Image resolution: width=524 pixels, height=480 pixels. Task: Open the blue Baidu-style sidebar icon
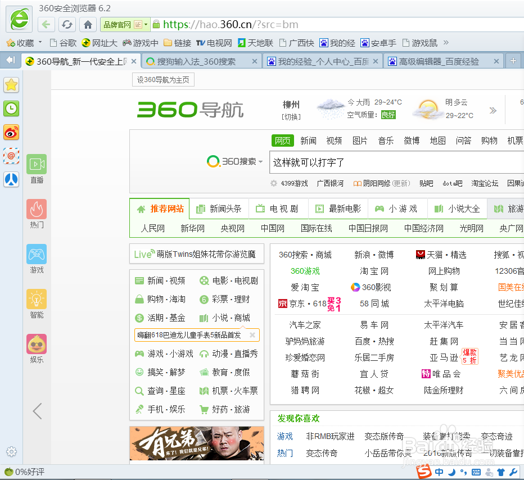[x=11, y=179]
